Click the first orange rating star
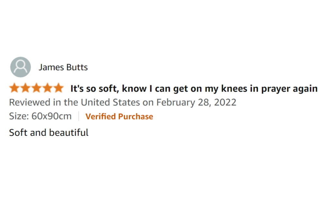The width and height of the screenshot is (334, 200). click(x=15, y=88)
